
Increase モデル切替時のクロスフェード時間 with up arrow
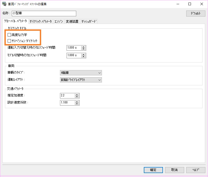pyautogui.click(x=84, y=54)
